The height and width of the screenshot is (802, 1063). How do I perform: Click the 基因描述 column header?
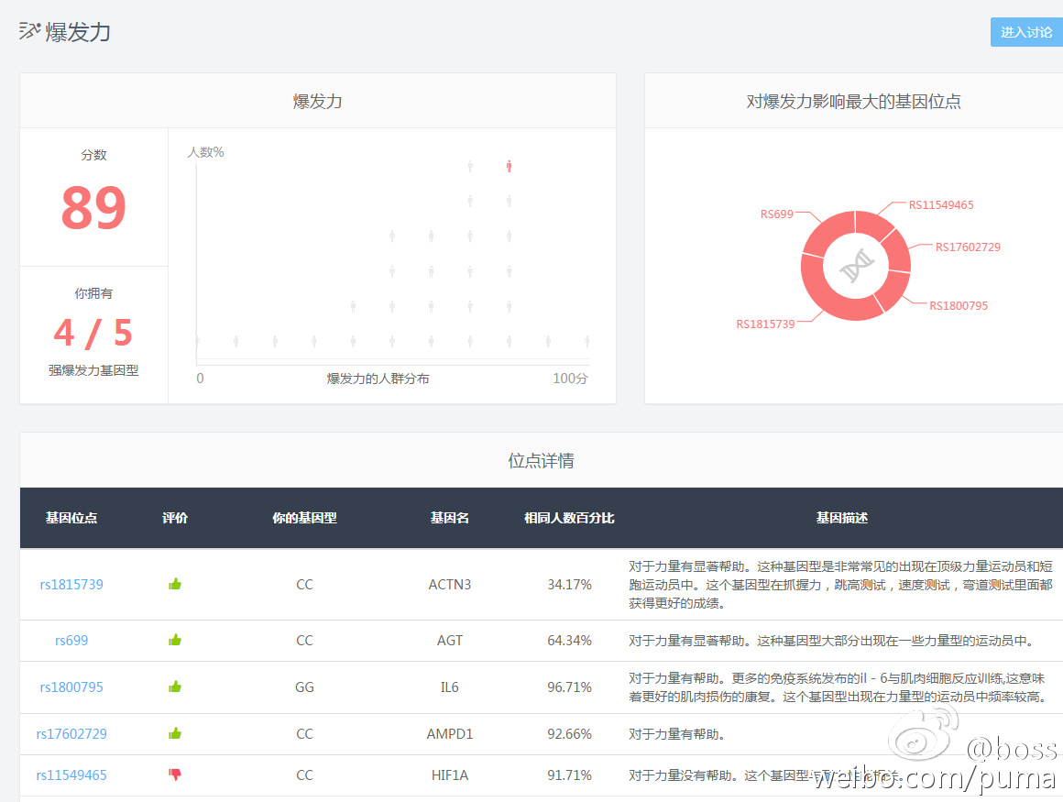click(x=842, y=518)
